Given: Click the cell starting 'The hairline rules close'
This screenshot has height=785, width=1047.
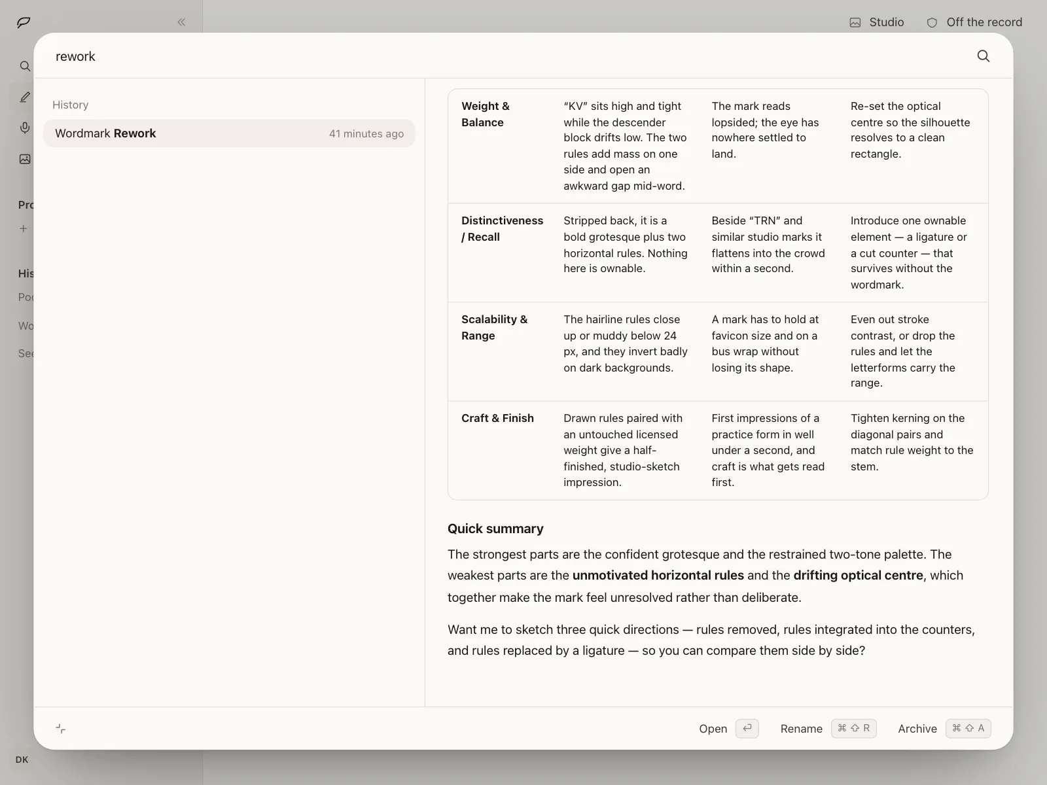Looking at the screenshot, I should click(626, 343).
